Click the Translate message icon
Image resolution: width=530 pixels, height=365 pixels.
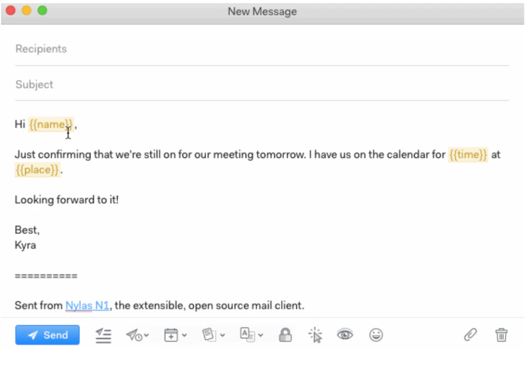click(247, 335)
